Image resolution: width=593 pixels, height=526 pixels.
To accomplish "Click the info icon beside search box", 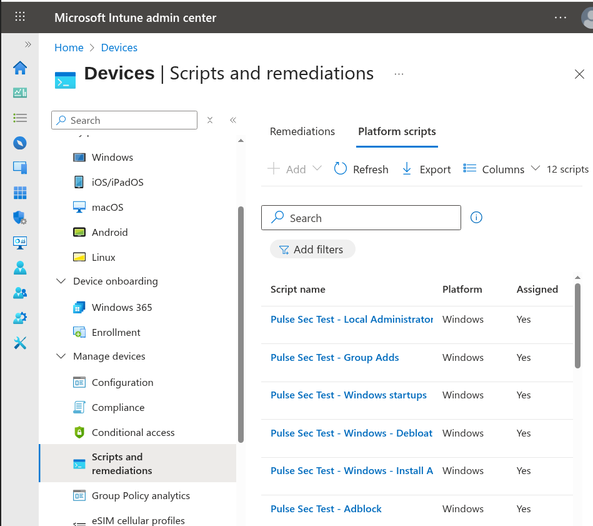I will [x=476, y=218].
